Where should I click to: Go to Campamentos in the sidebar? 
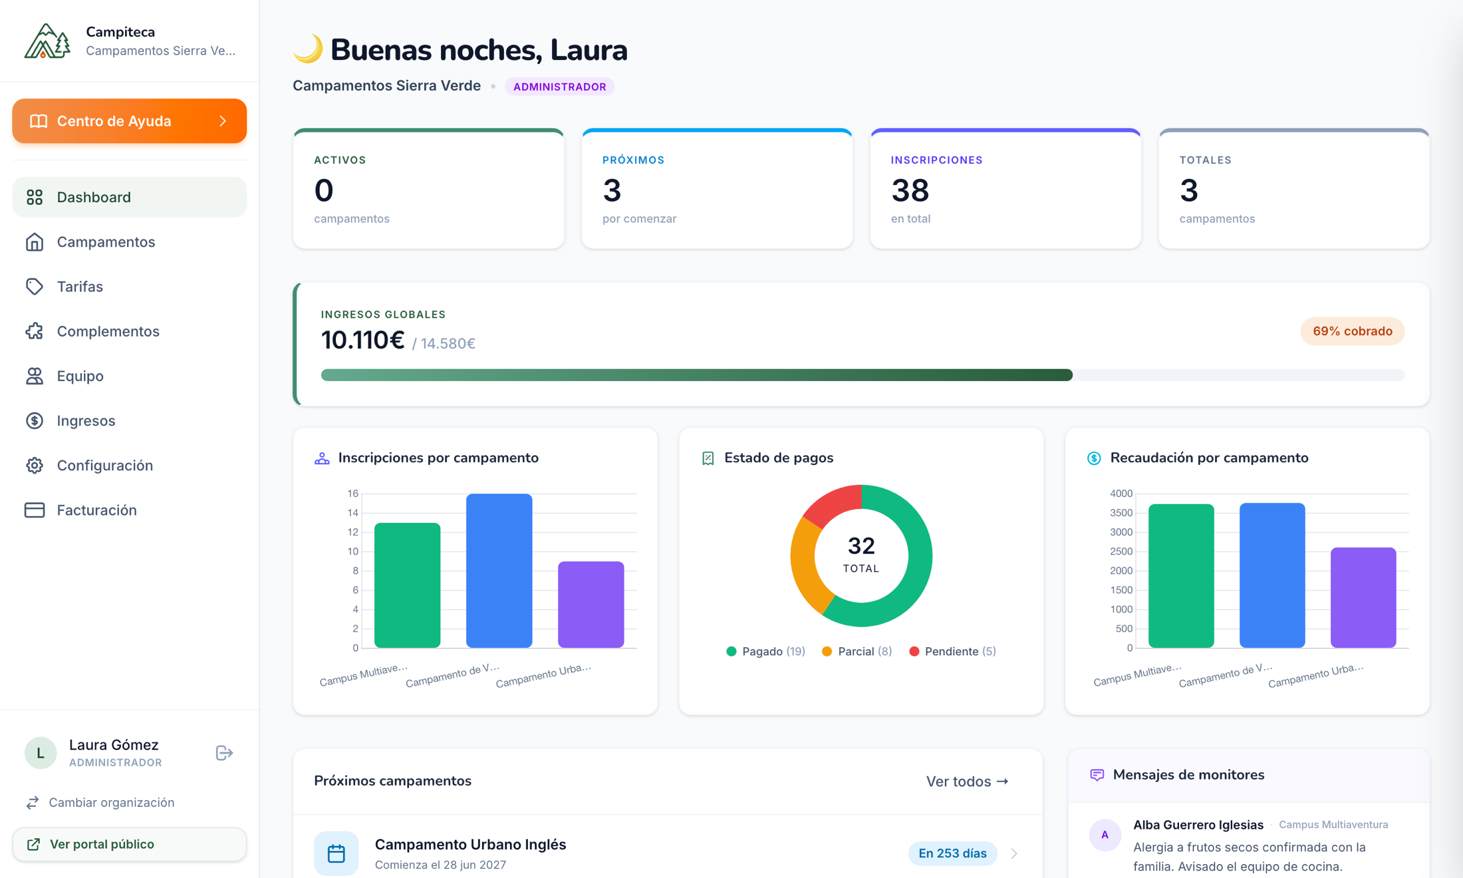(130, 242)
